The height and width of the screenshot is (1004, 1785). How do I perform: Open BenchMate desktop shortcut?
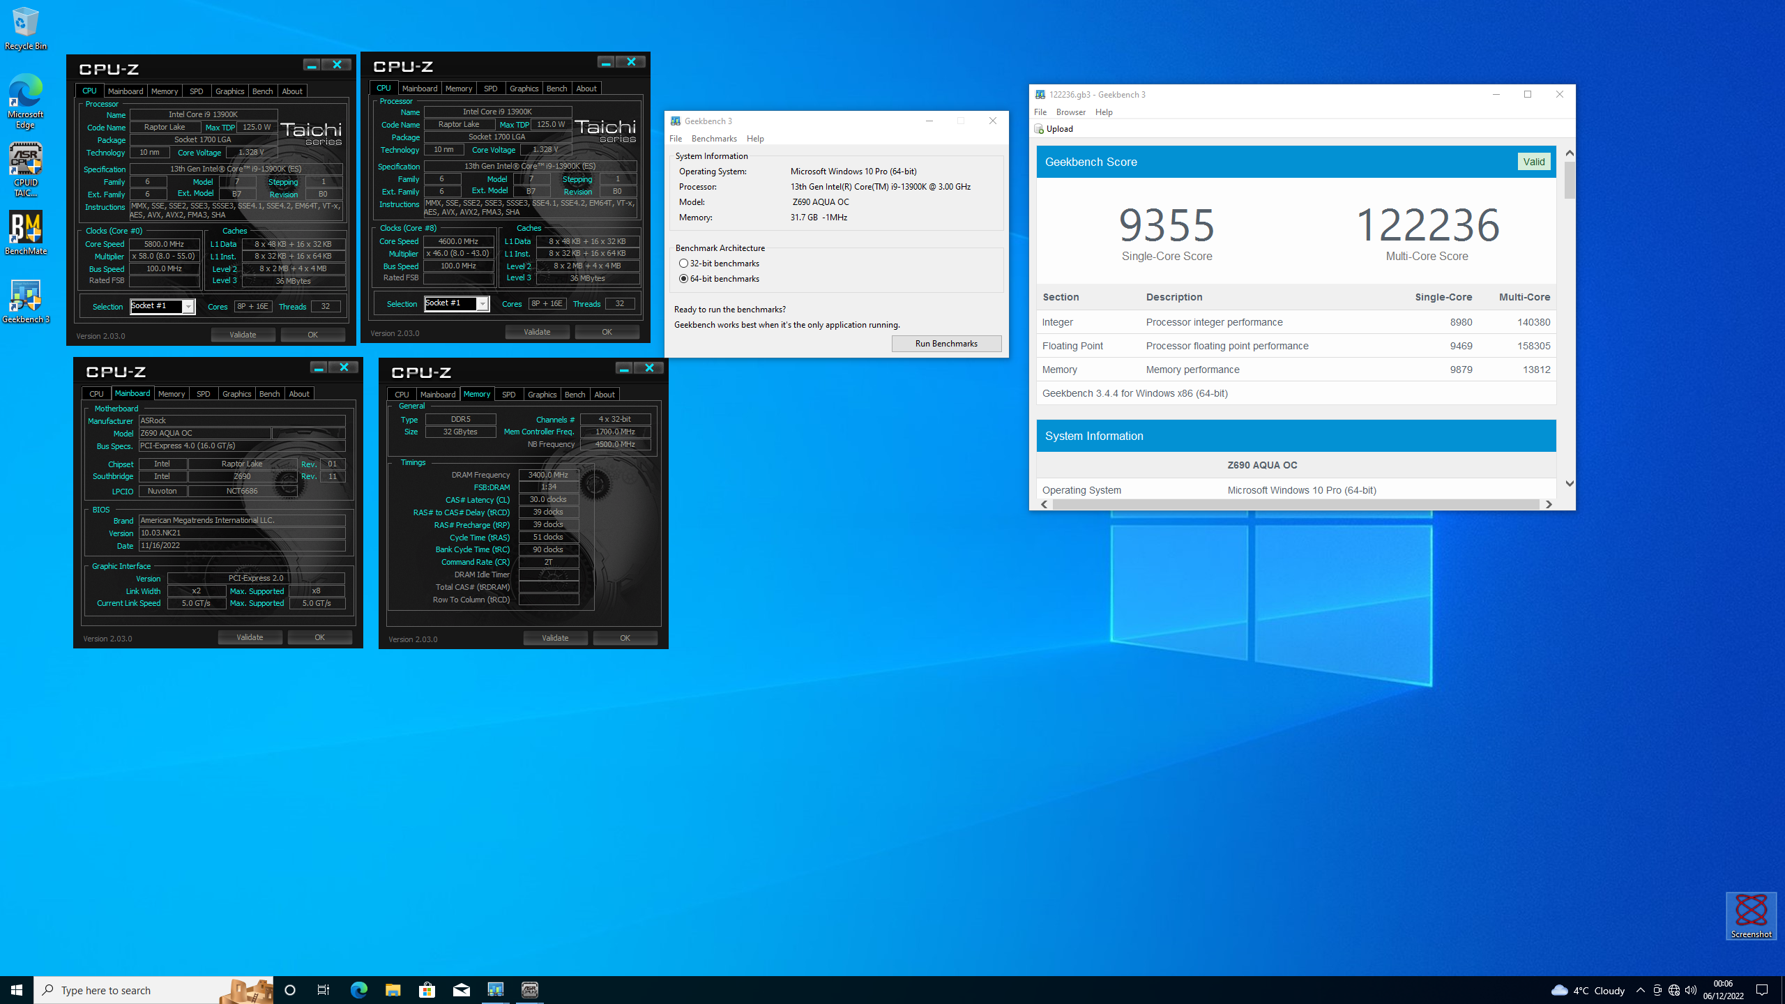pos(26,234)
